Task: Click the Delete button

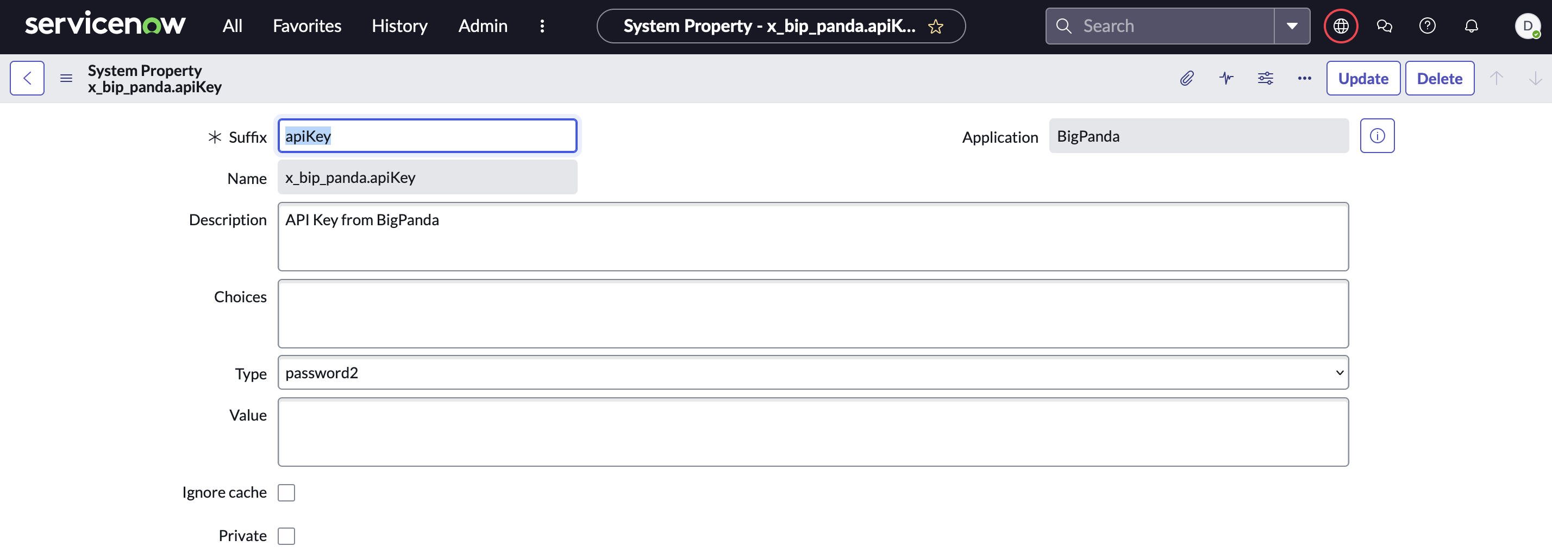Action: (x=1440, y=78)
